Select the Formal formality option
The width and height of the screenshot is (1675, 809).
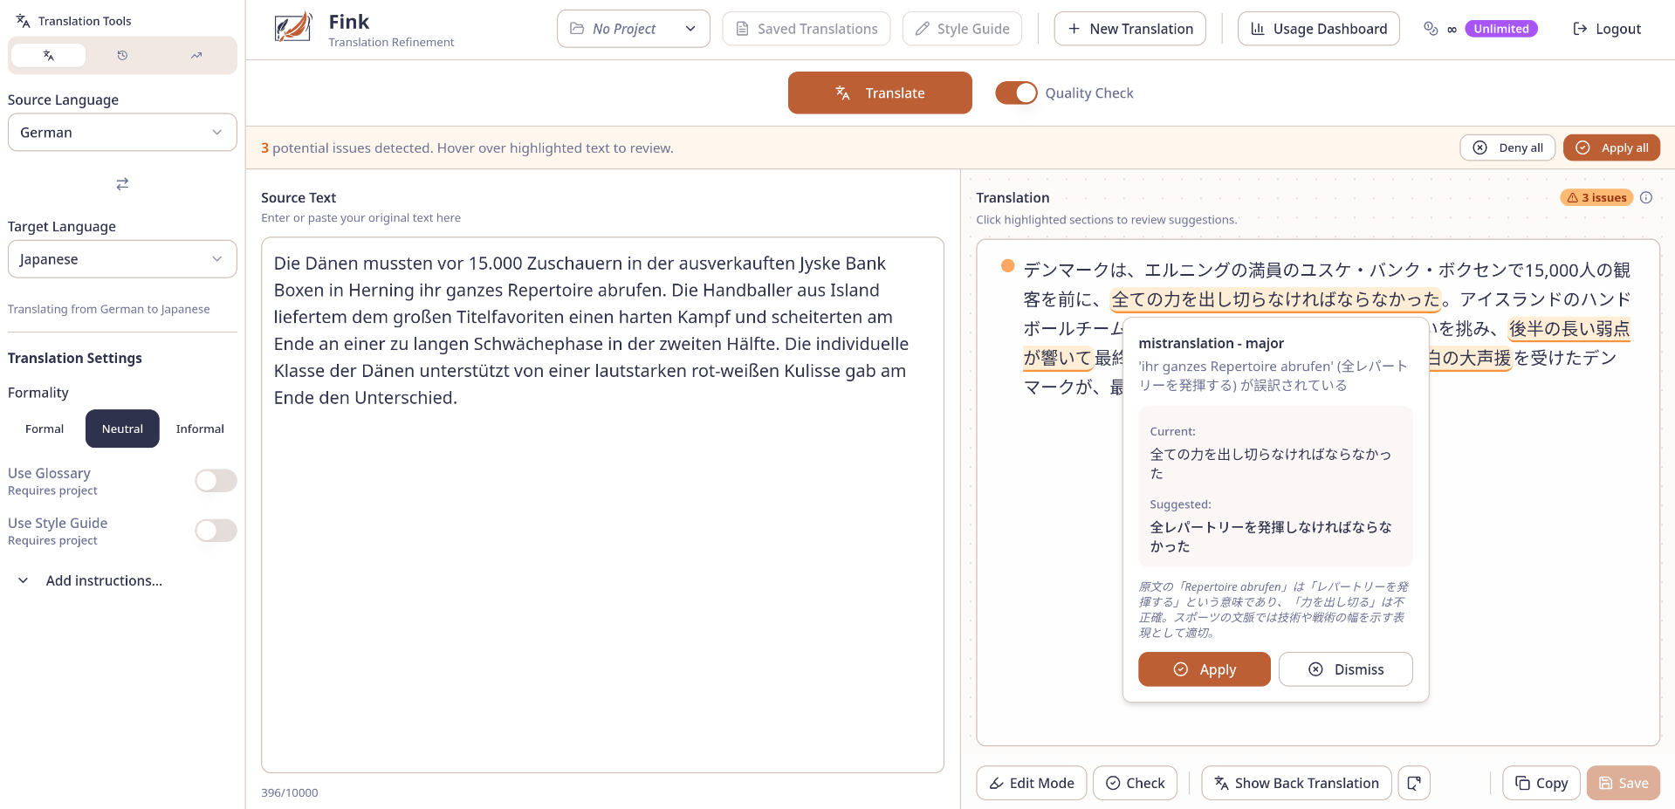coord(43,428)
